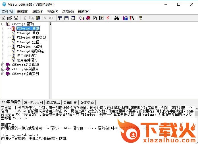Expand the VBScript实例调用 node
198x144 pixels.
(x=3, y=69)
